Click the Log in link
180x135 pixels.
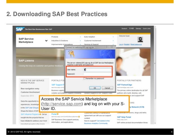pyautogui.click(x=121, y=44)
